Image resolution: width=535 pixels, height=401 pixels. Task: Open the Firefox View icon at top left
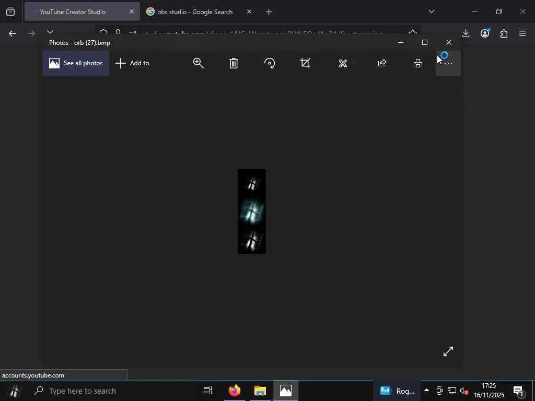(x=10, y=11)
